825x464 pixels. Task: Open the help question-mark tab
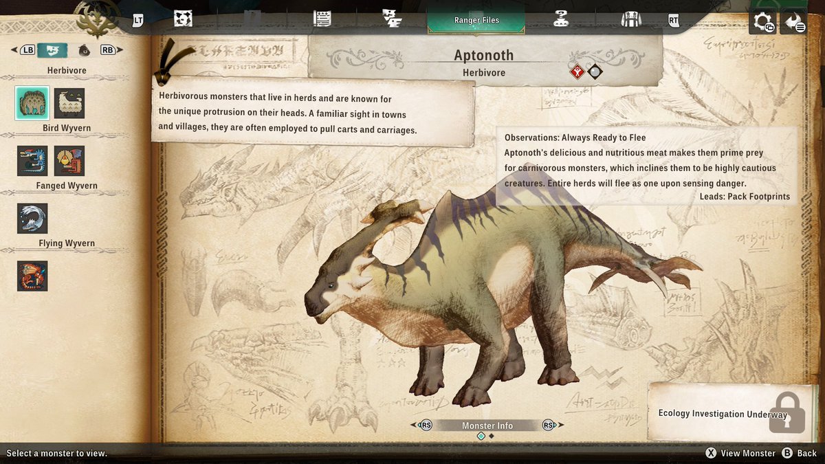coord(561,19)
